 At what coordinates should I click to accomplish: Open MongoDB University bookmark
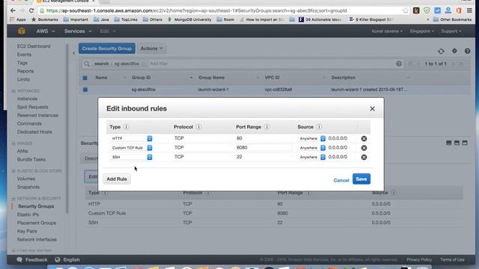pyautogui.click(x=189, y=19)
